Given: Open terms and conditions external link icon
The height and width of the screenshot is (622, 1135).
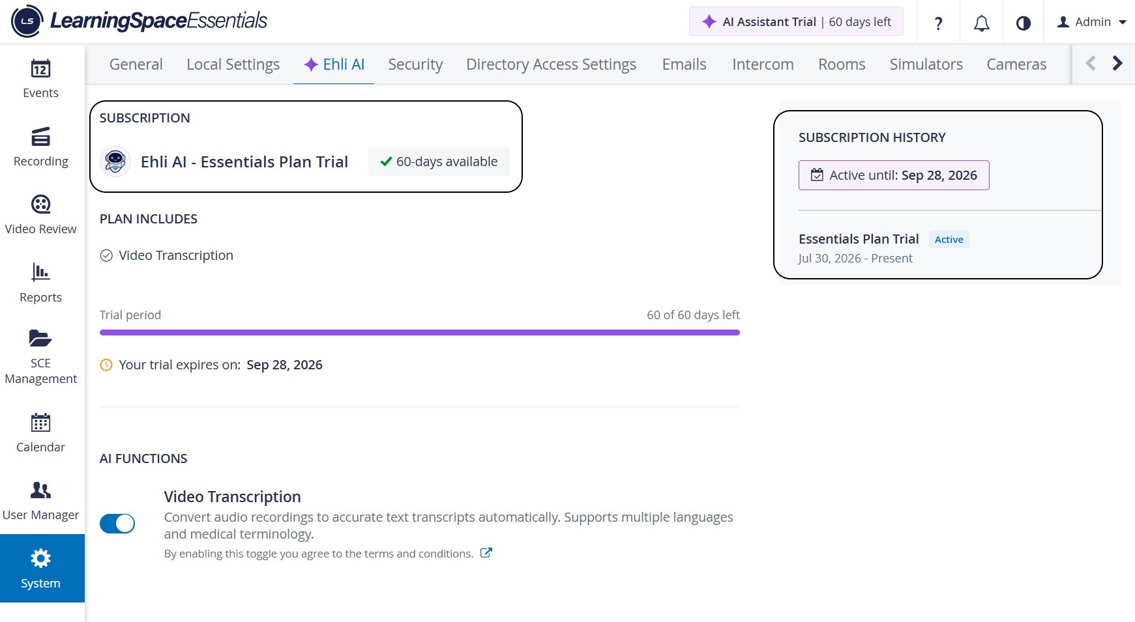Looking at the screenshot, I should pyautogui.click(x=486, y=553).
